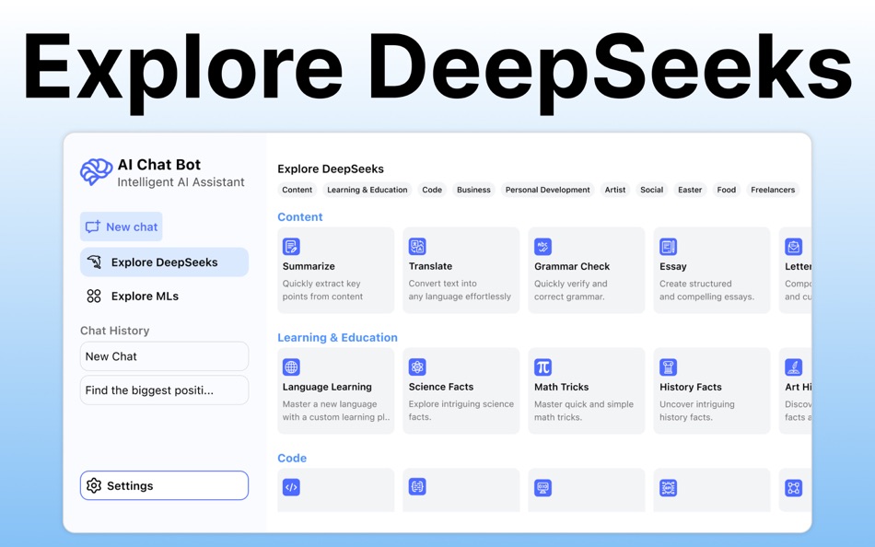Click the Settings gear icon

94,485
